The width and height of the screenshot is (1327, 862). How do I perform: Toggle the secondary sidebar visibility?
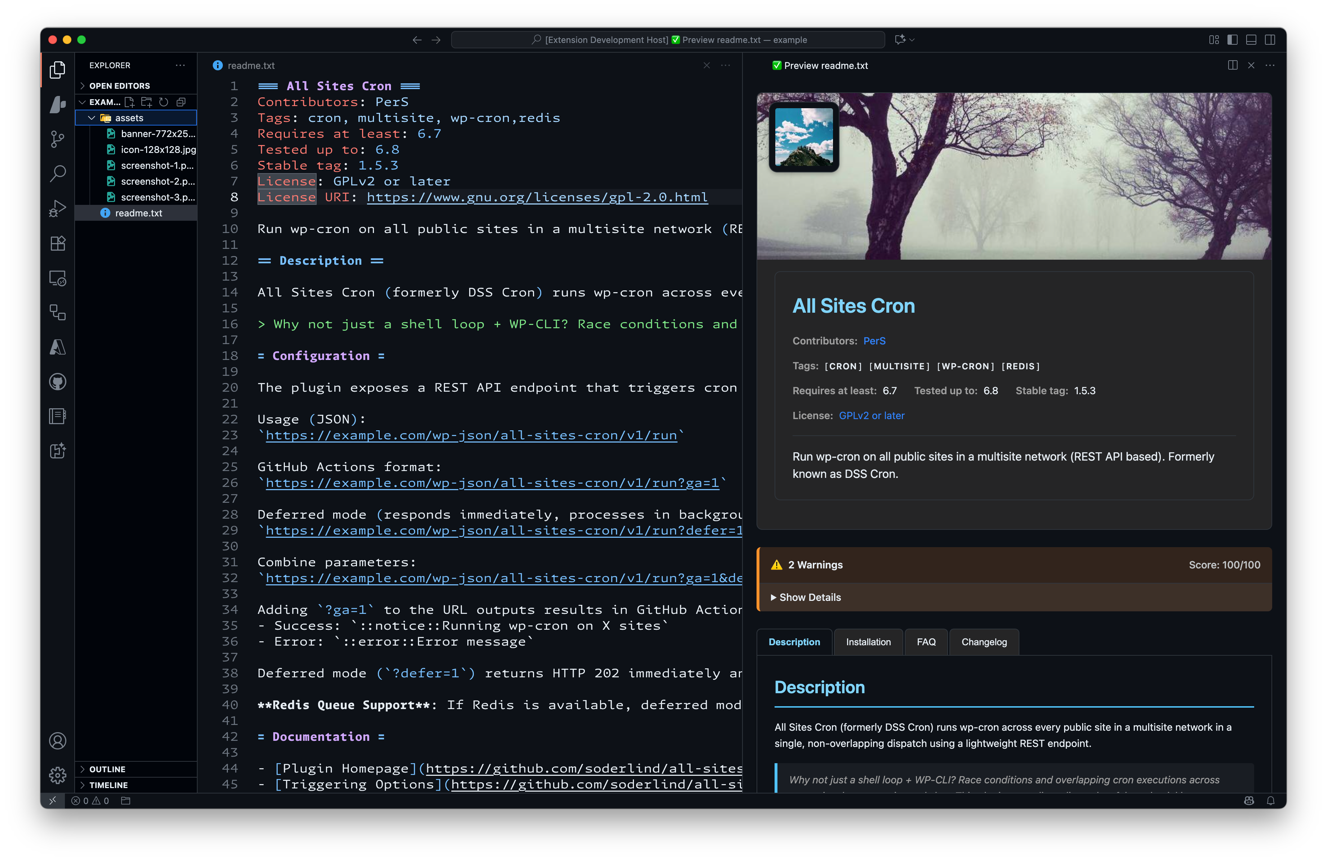[x=1271, y=40]
